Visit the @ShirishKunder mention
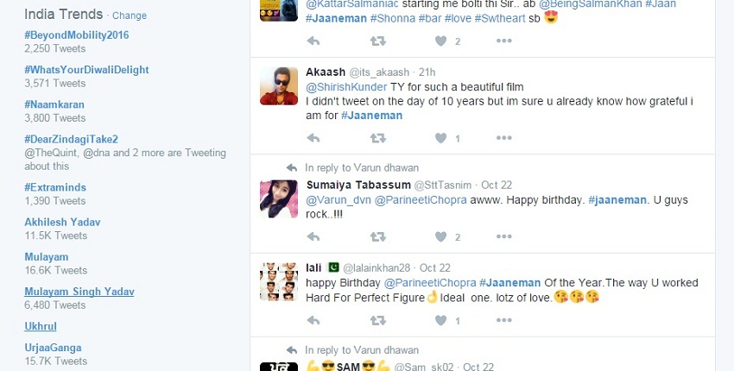This screenshot has width=734, height=371. point(342,86)
